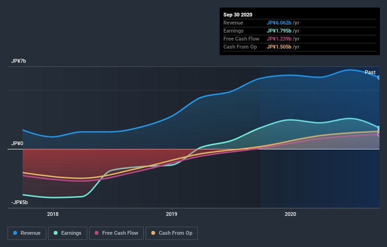The width and height of the screenshot is (387, 247).
Task: Click the 2019 x-axis label
Action: (x=172, y=214)
